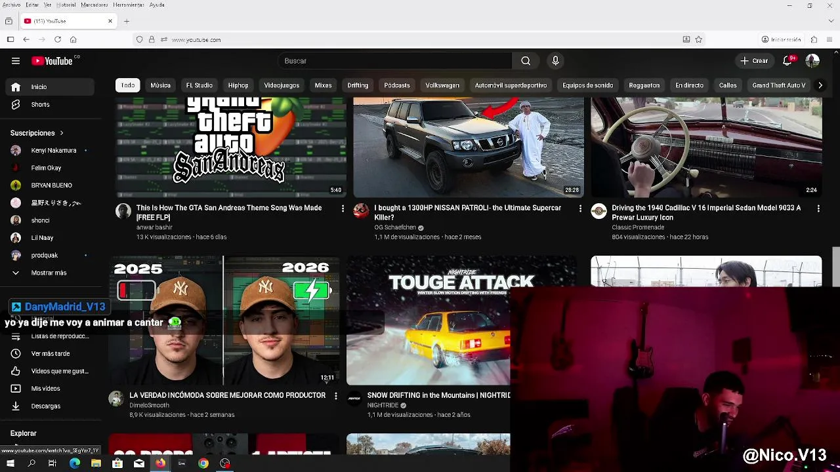
Task: Open the 1940 Cadillac V 16 video title
Action: click(x=706, y=212)
